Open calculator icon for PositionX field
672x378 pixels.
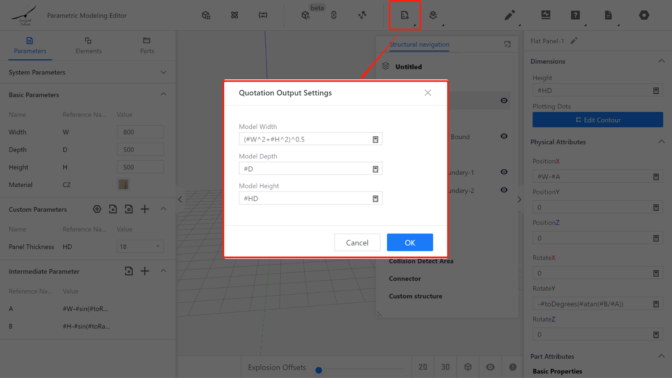tap(656, 177)
